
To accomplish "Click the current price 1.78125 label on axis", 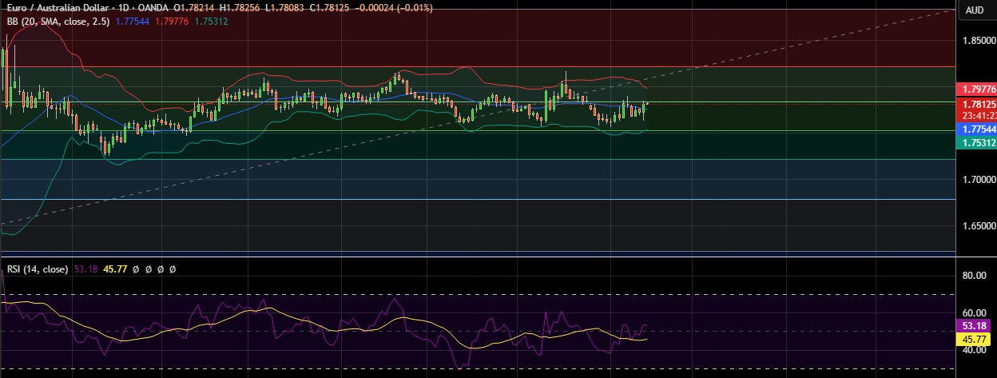I will click(978, 104).
